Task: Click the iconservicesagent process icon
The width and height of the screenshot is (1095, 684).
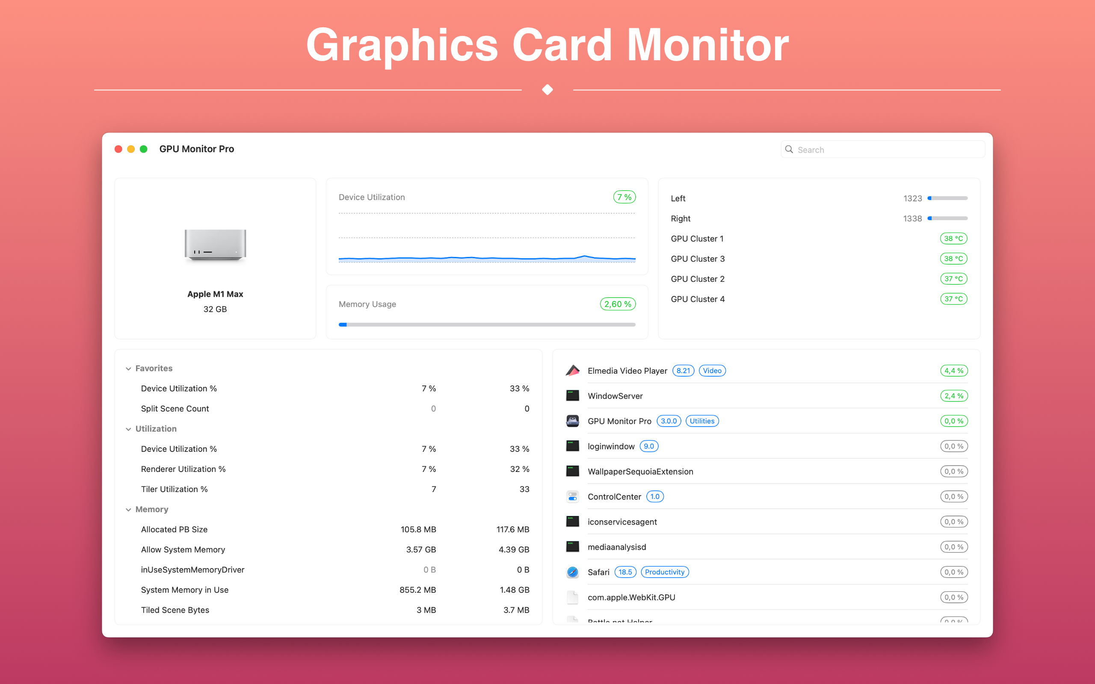Action: pyautogui.click(x=572, y=522)
